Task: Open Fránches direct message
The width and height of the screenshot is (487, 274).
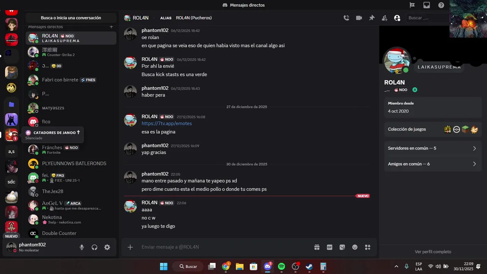Action: point(71,150)
